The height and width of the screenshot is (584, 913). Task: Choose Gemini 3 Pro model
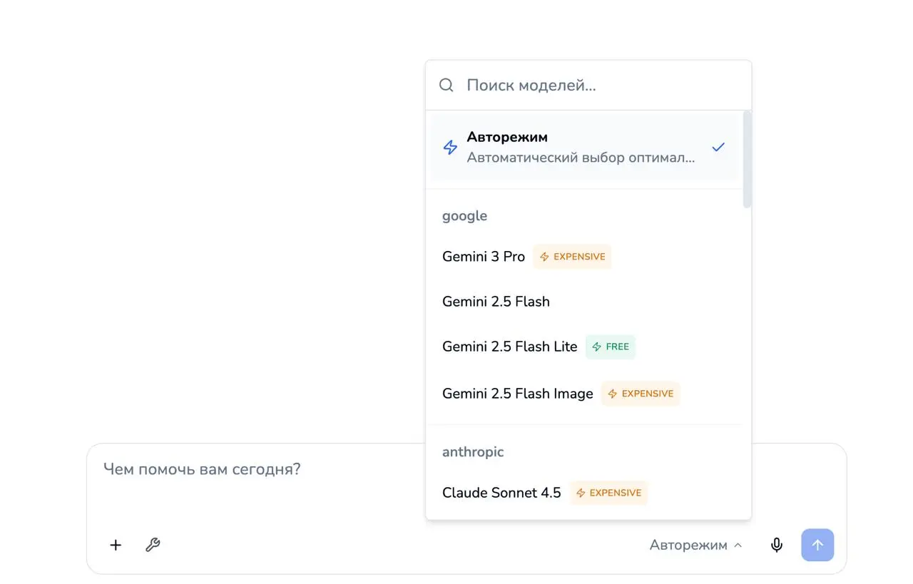click(x=584, y=257)
